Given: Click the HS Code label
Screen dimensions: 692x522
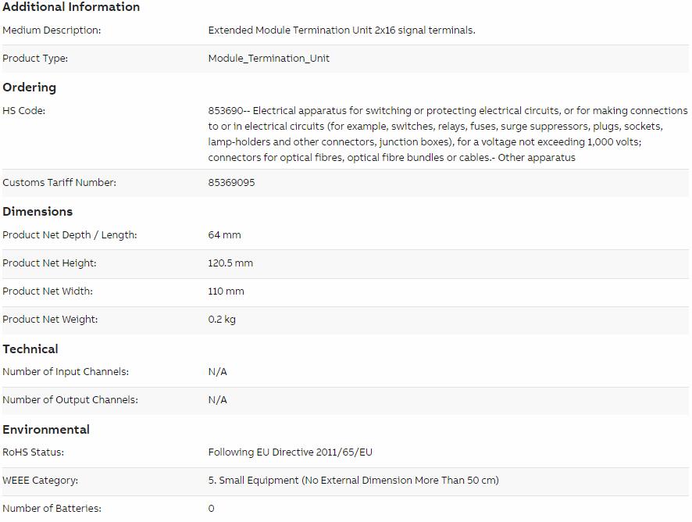Looking at the screenshot, I should click(24, 110).
